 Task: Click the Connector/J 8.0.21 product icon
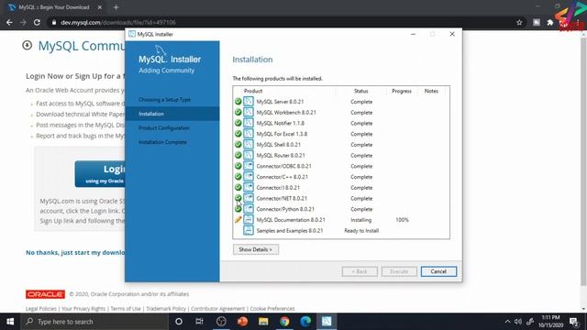coord(249,187)
